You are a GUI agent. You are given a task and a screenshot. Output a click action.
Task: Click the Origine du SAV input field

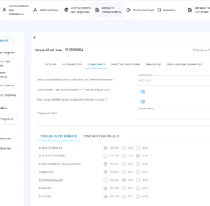(173, 114)
